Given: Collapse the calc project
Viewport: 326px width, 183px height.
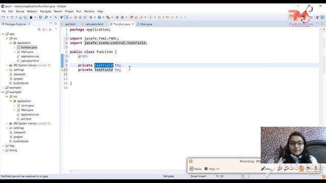Looking at the screenshot, I should tap(3, 34).
